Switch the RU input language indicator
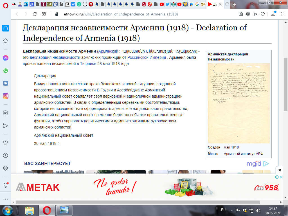 [x=223, y=210]
